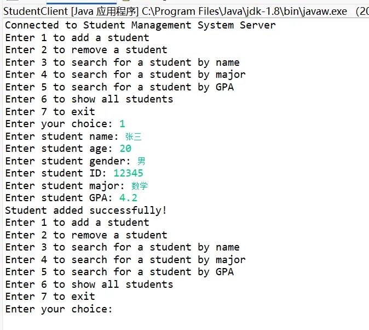The width and height of the screenshot is (369, 330).
Task: Click the Enter student name: prompt text
Action: 61,136
